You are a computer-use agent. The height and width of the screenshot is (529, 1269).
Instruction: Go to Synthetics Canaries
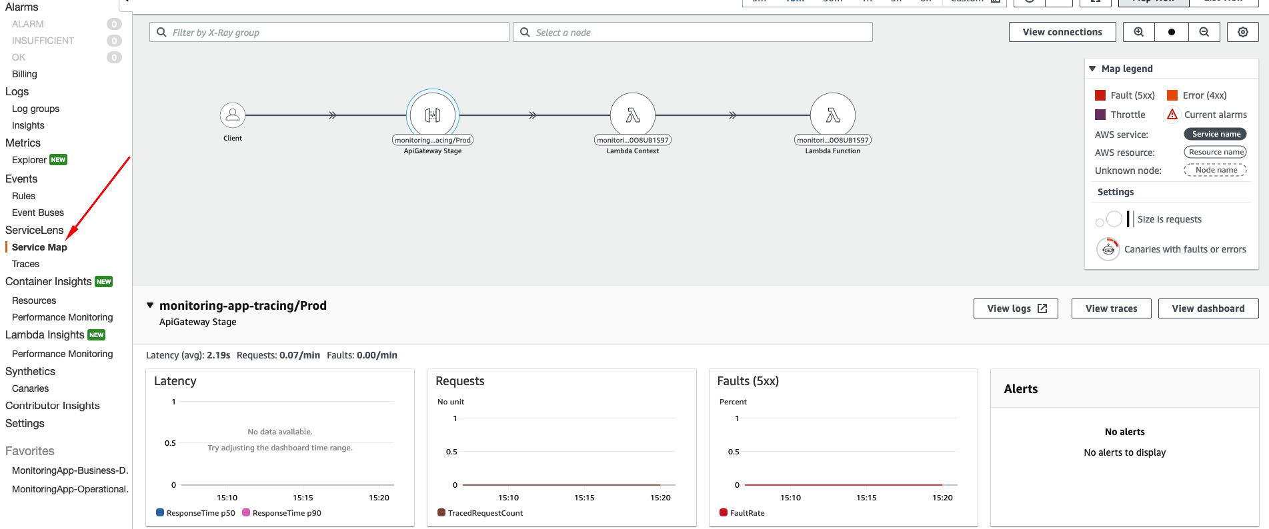(x=31, y=388)
